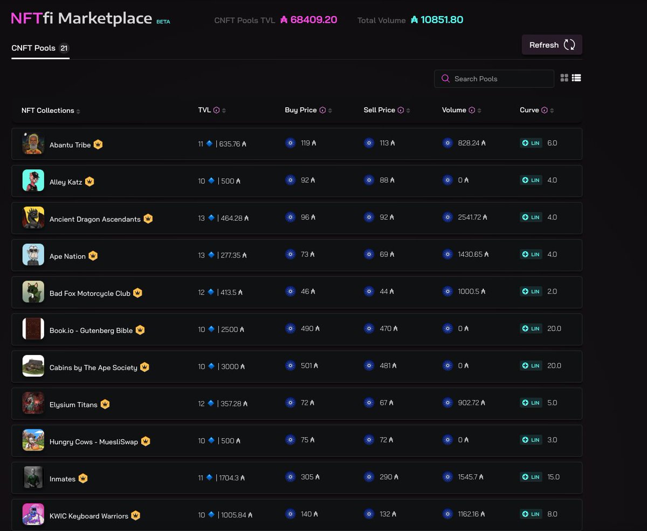Click Cardano coin icon at Abantu Tribe buy price
This screenshot has height=531, width=647.
coord(291,143)
